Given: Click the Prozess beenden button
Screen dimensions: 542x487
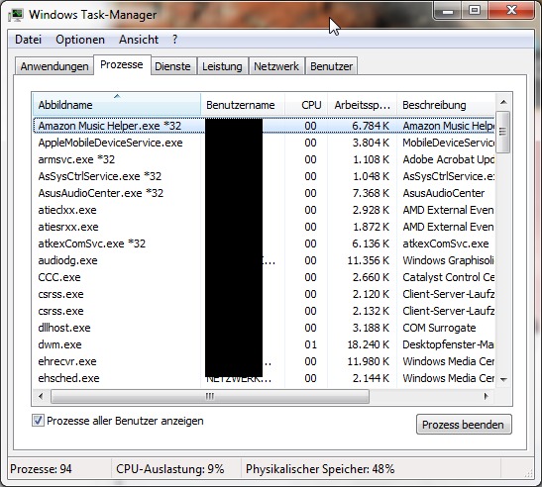Looking at the screenshot, I should coord(464,424).
